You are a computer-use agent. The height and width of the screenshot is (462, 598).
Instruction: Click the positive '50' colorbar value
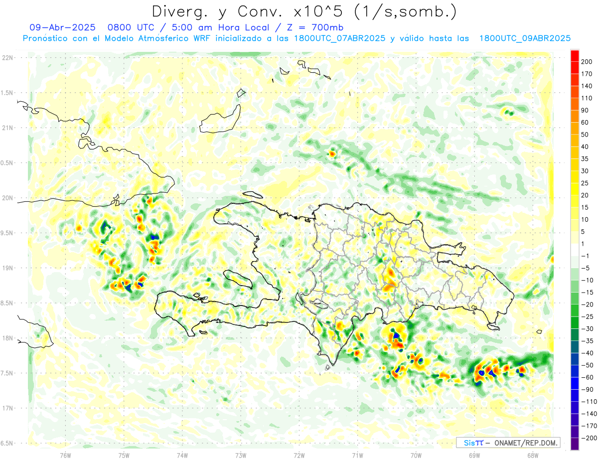pos(585,135)
